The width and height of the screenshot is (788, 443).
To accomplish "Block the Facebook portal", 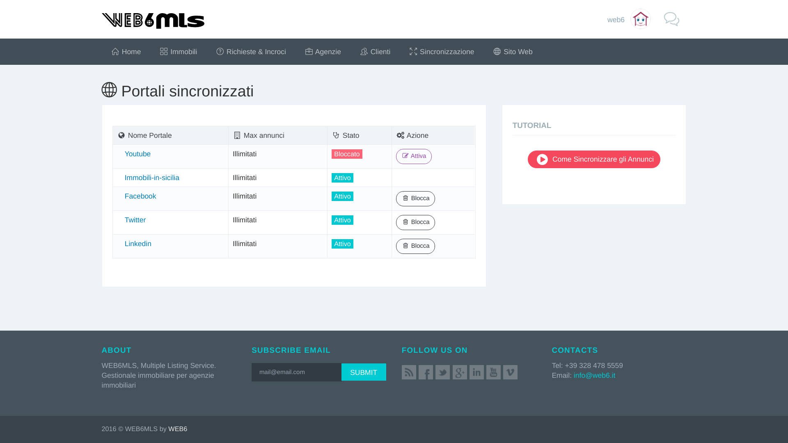I will (x=415, y=199).
